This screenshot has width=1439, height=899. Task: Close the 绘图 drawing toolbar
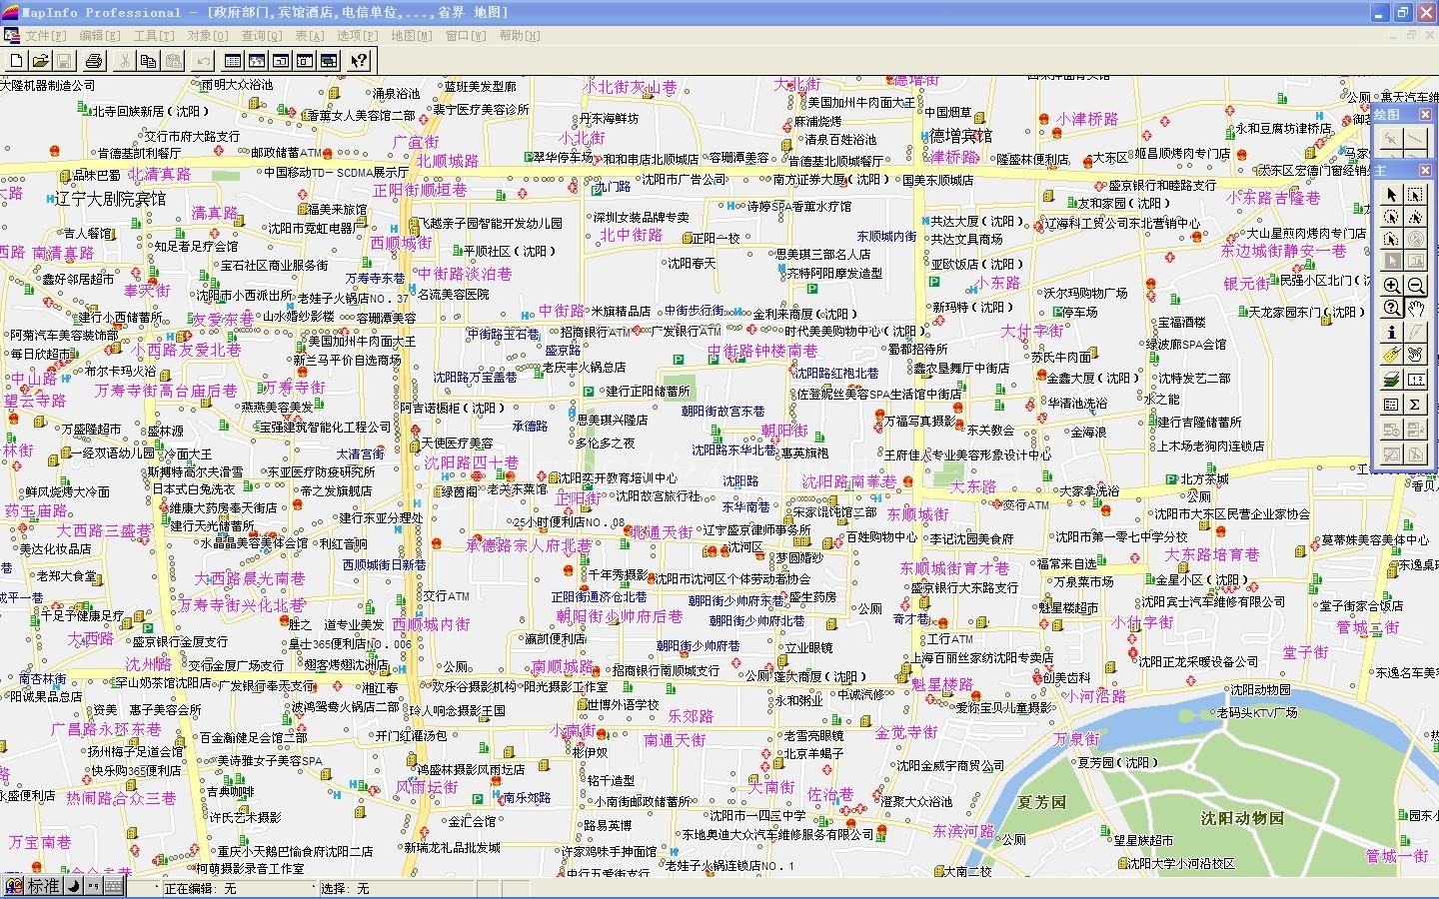(1425, 115)
